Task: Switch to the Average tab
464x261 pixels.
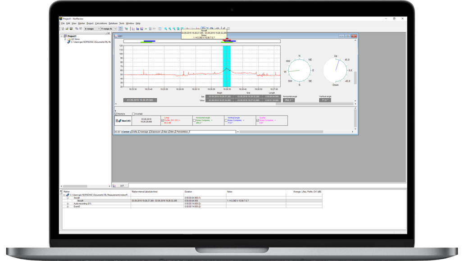Action: [x=144, y=132]
